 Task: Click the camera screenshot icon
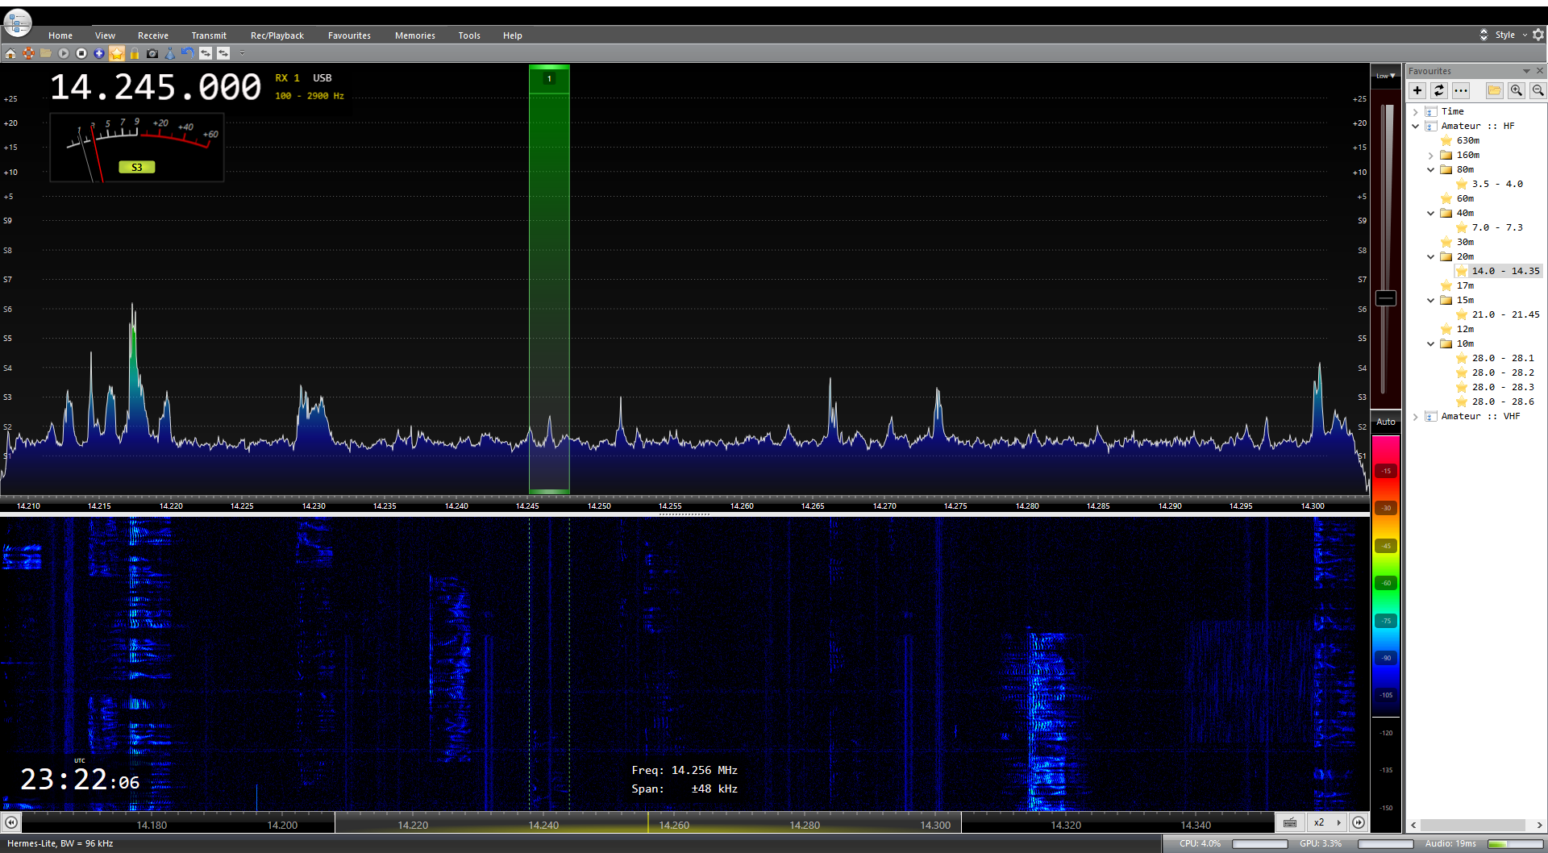pos(152,53)
